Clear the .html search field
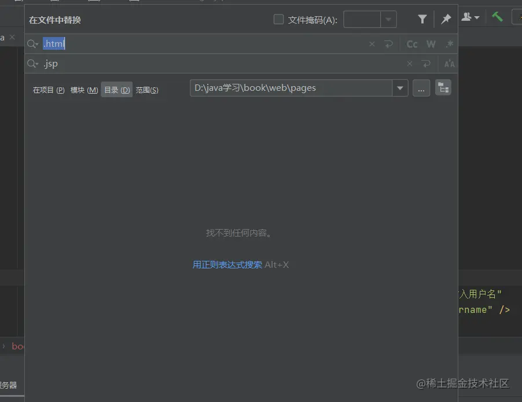 click(372, 43)
